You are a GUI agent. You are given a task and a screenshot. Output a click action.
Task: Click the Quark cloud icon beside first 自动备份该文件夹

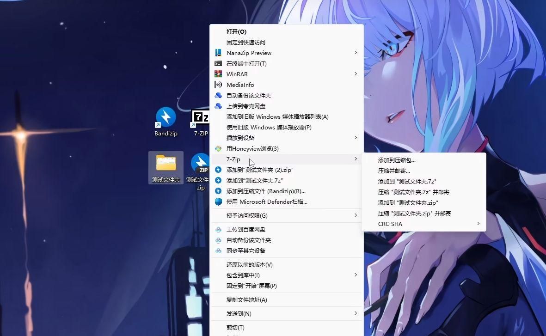tap(218, 95)
